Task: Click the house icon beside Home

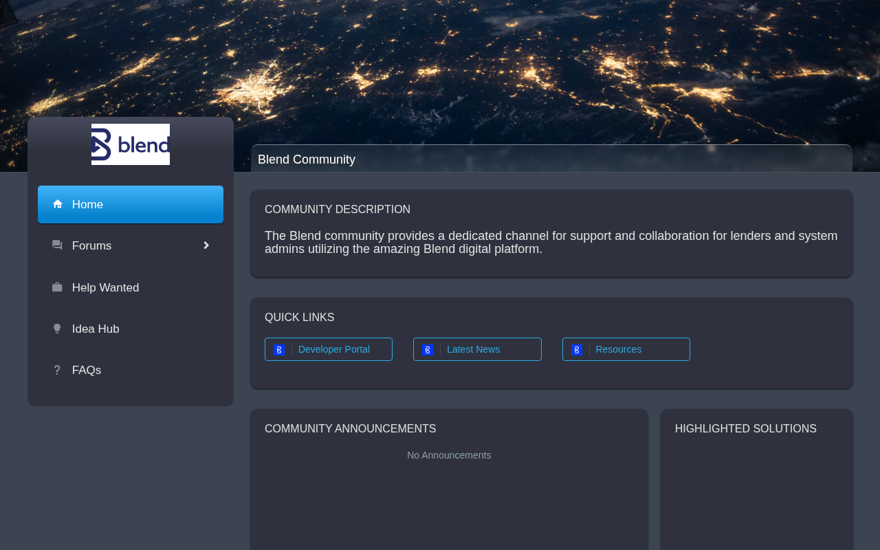Action: click(58, 204)
